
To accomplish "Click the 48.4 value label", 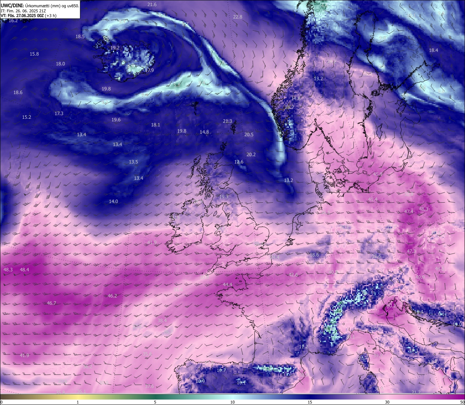I will tap(24, 270).
